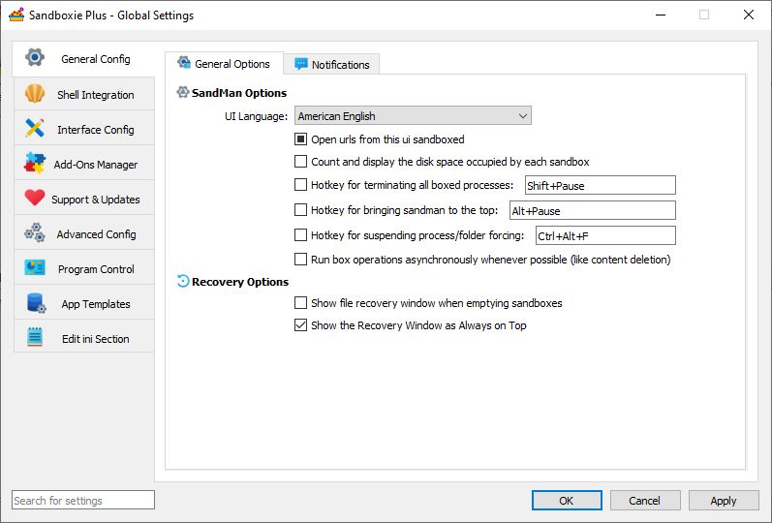This screenshot has width=772, height=523.
Task: Click the Cancel button
Action: click(x=645, y=501)
